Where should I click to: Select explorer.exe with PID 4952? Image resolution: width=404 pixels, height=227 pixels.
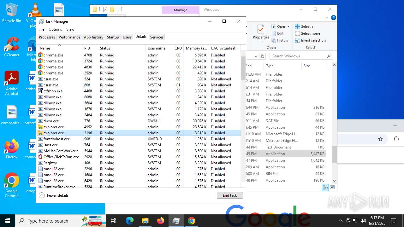click(139, 127)
